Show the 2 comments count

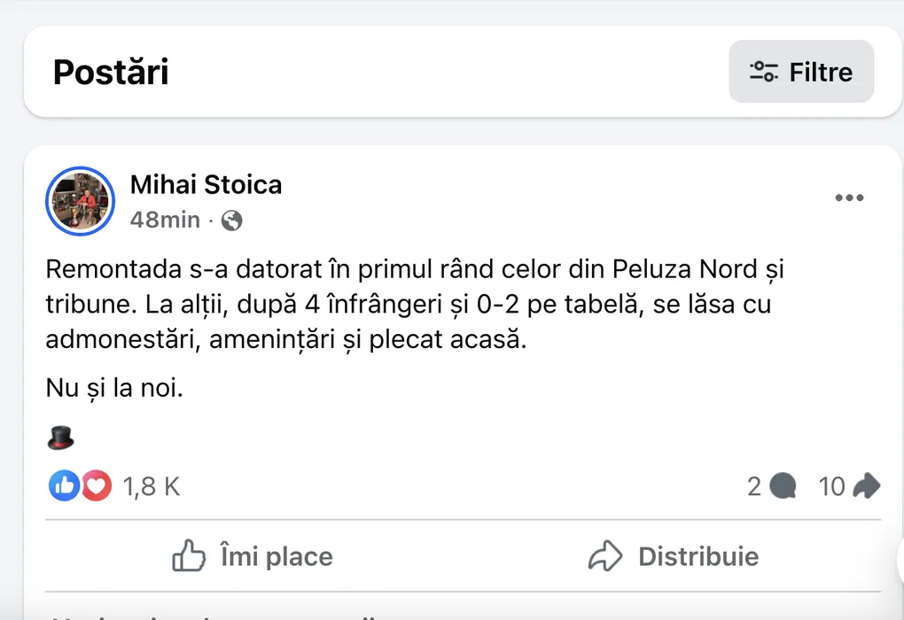point(754,485)
